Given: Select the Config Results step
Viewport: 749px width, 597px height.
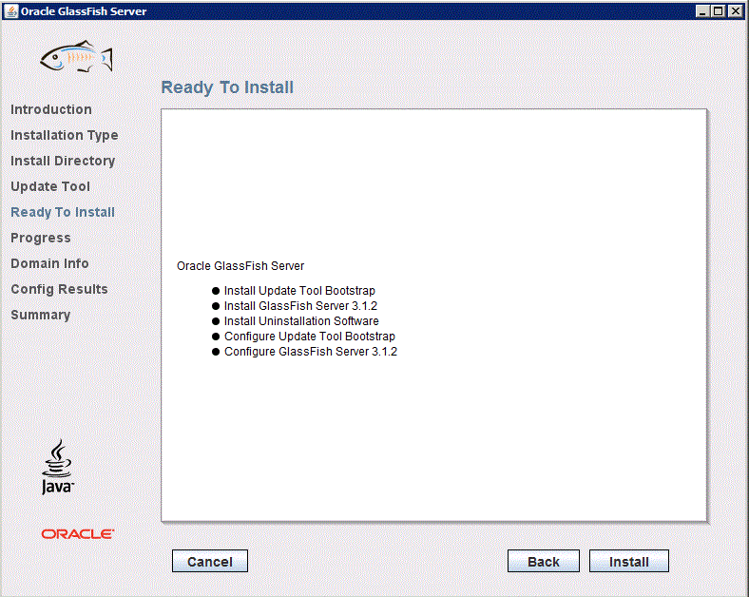Looking at the screenshot, I should point(59,289).
